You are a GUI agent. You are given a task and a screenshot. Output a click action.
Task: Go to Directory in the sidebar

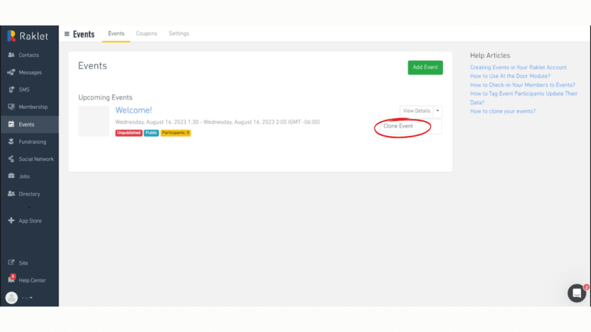(x=29, y=194)
